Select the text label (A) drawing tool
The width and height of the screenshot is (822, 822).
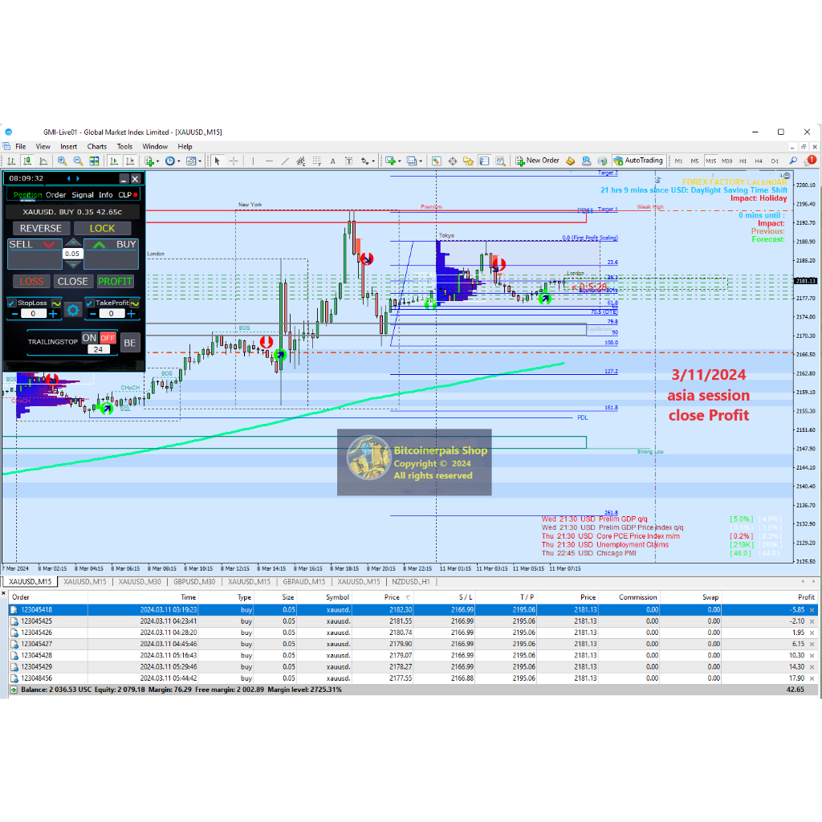[x=334, y=161]
